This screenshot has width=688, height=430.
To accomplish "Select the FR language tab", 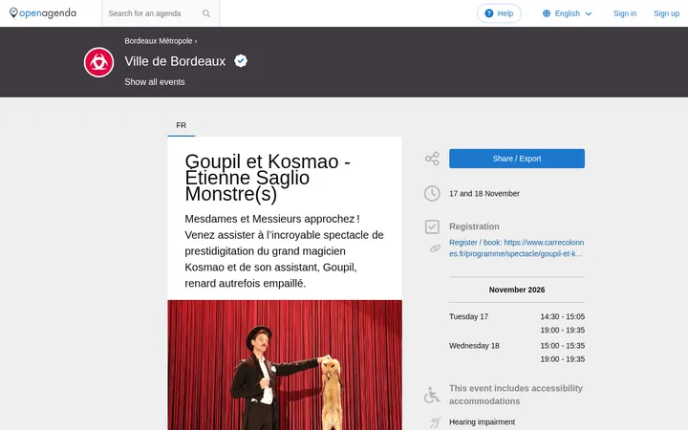I will coord(182,125).
